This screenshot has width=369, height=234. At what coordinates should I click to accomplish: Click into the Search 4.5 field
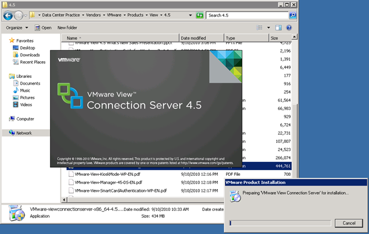tap(247, 16)
